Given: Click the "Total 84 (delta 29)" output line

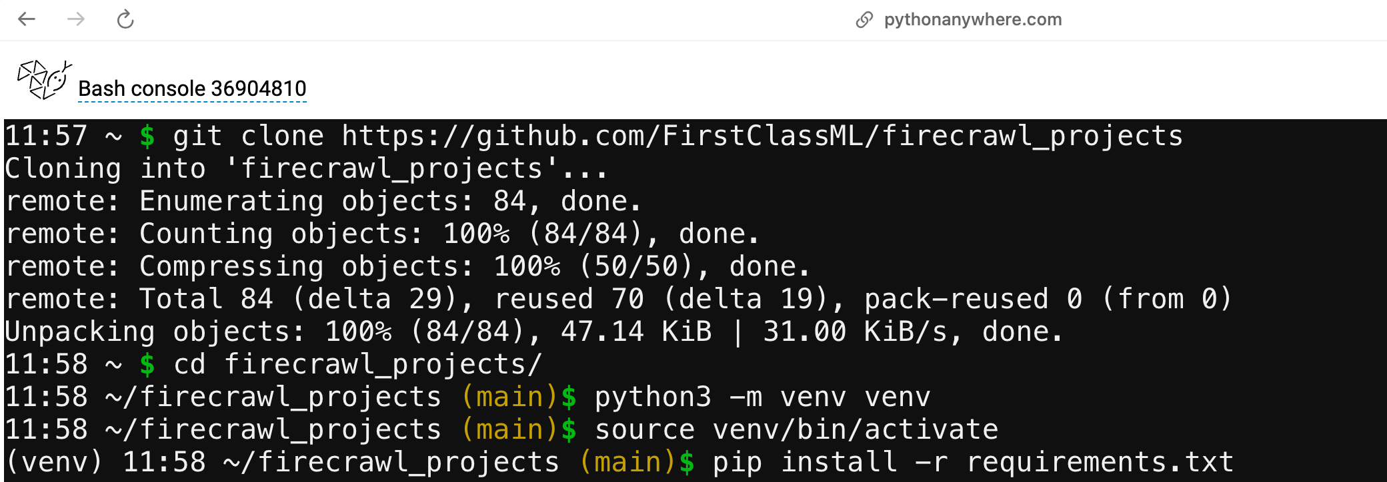Looking at the screenshot, I should point(617,300).
